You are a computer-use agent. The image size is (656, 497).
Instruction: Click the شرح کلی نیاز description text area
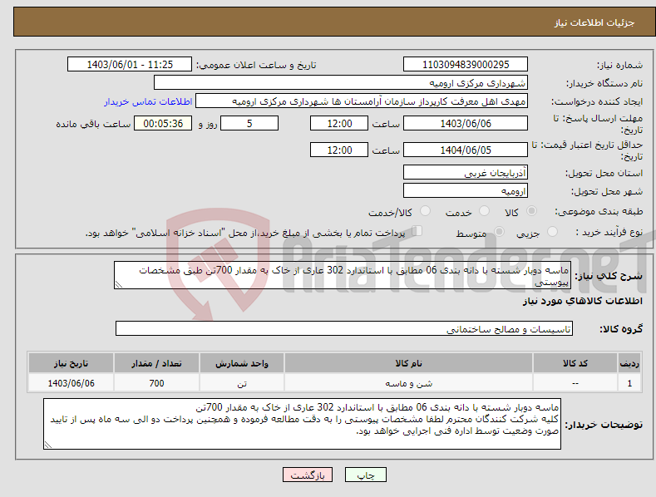343,275
